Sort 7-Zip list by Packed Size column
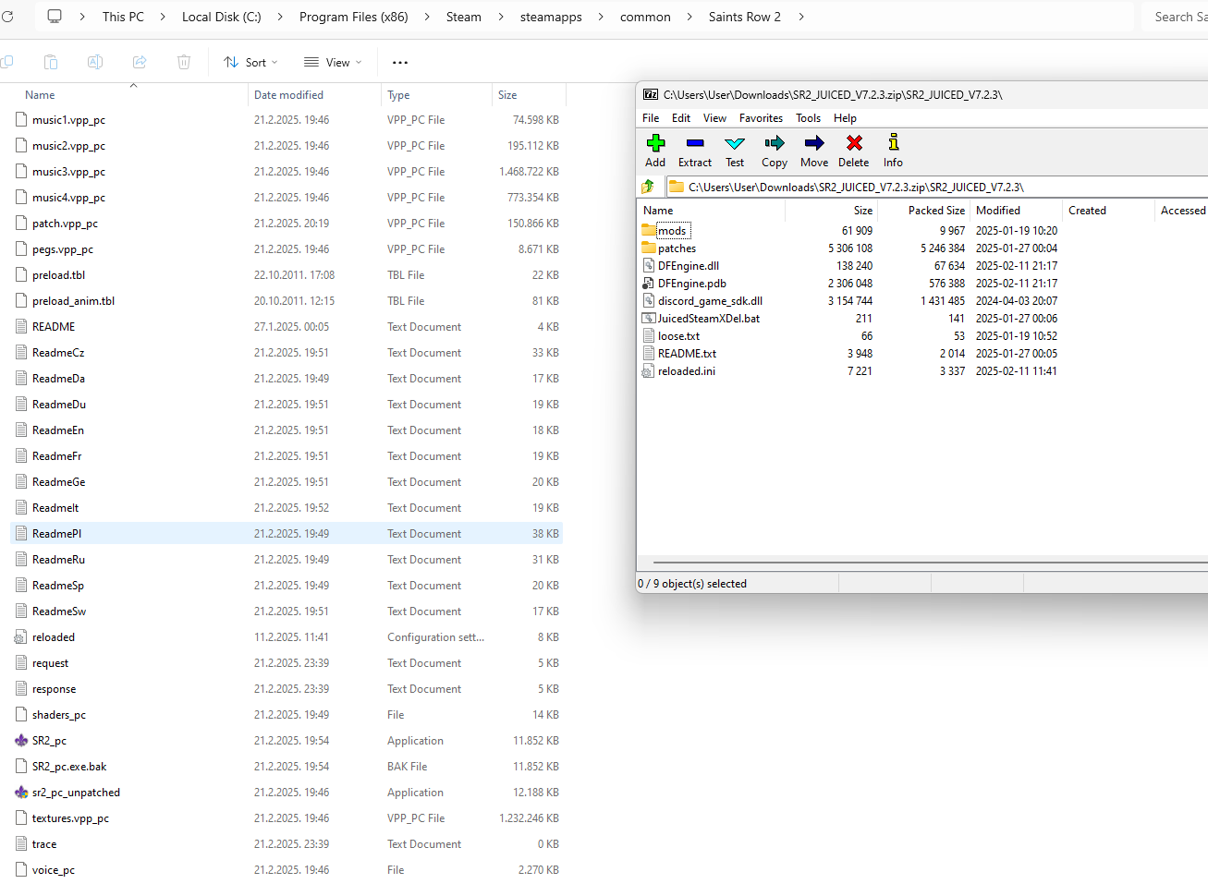This screenshot has width=1208, height=884. coord(936,211)
